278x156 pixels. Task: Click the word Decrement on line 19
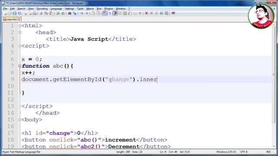click(x=124, y=146)
